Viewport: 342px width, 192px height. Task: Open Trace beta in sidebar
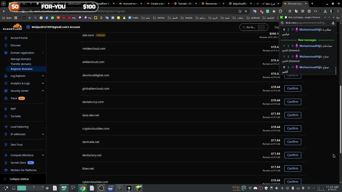(x=18, y=98)
